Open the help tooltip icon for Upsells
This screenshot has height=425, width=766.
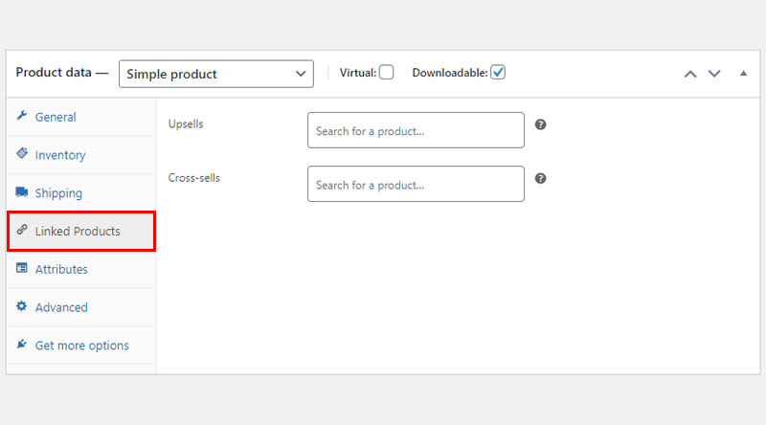[x=540, y=124]
